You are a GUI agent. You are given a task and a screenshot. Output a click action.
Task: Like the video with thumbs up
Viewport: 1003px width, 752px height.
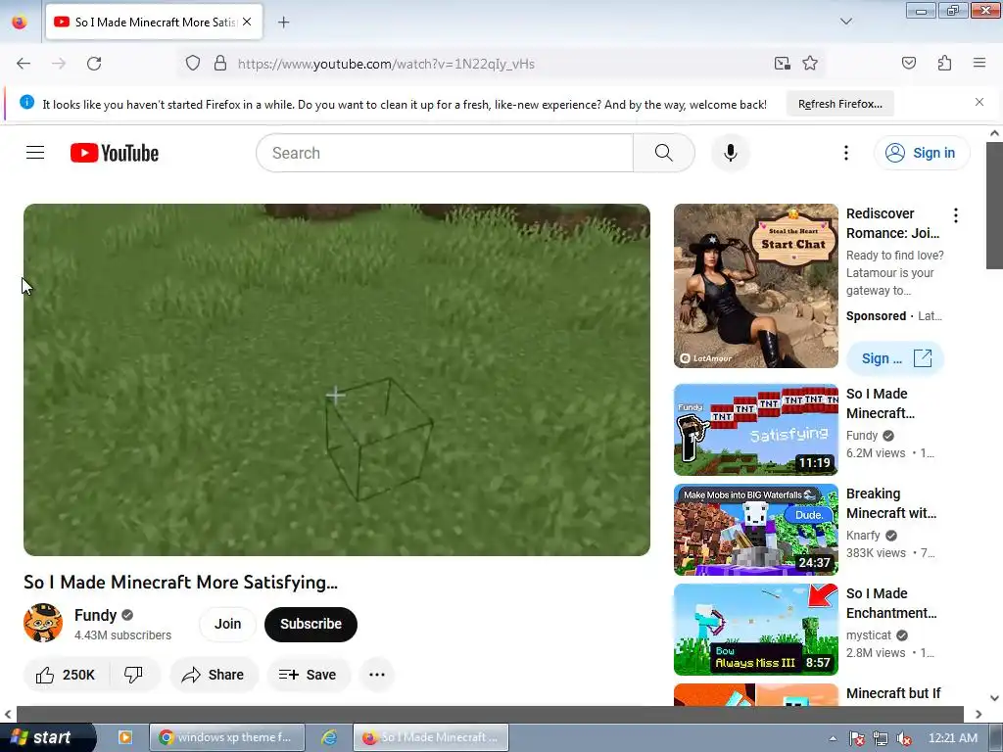pyautogui.click(x=66, y=675)
